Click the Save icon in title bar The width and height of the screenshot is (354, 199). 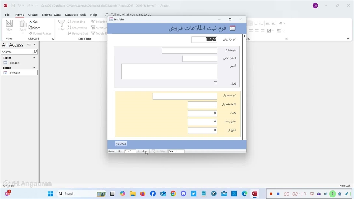click(x=13, y=6)
